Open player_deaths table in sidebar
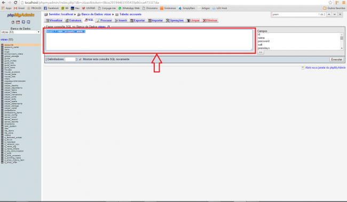The width and height of the screenshot is (347, 202). (x=11, y=86)
